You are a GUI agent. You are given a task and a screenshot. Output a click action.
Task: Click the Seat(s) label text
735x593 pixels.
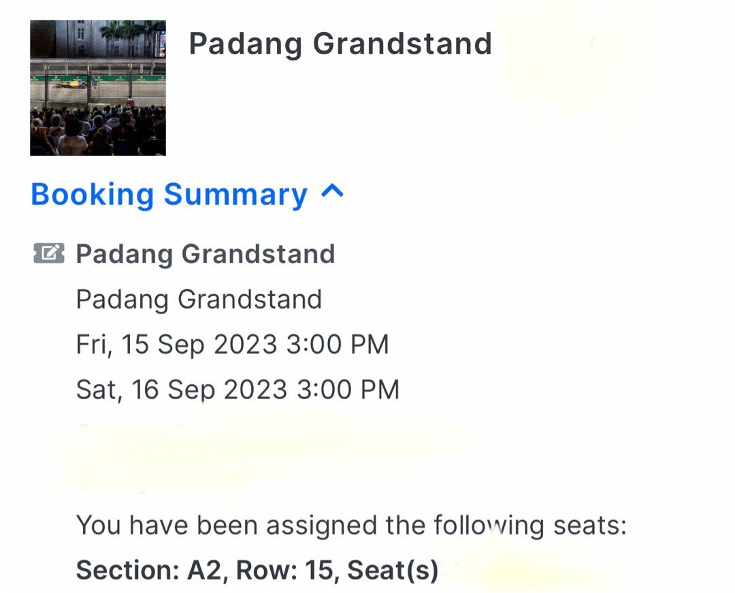click(385, 570)
